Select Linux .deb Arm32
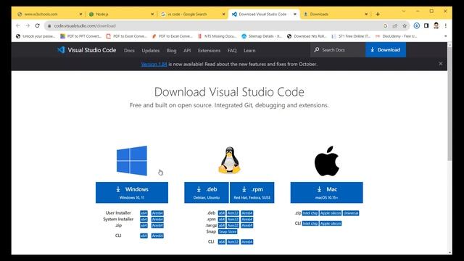This screenshot has width=464, height=261. (233, 213)
